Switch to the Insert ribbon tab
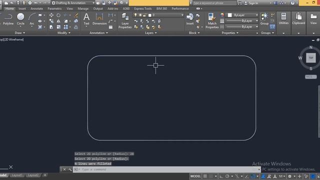This screenshot has height=180, width=320. click(x=22, y=8)
